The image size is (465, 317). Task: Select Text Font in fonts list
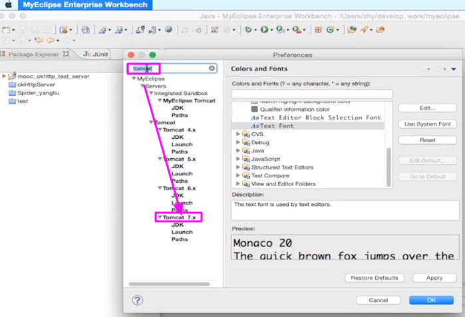click(277, 126)
